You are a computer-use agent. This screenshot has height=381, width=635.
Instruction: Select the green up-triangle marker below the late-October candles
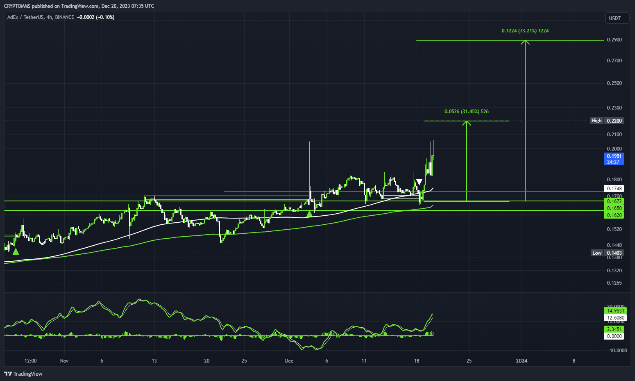[16, 251]
